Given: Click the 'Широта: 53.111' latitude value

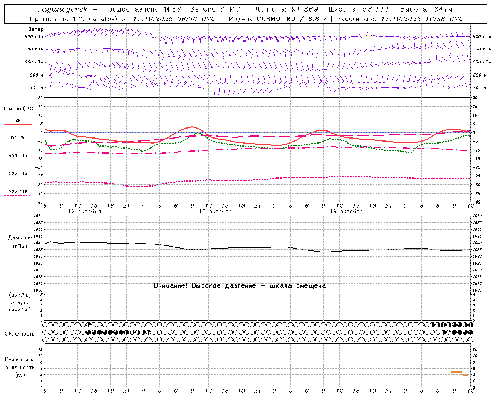Looking at the screenshot, I should coord(359,9).
